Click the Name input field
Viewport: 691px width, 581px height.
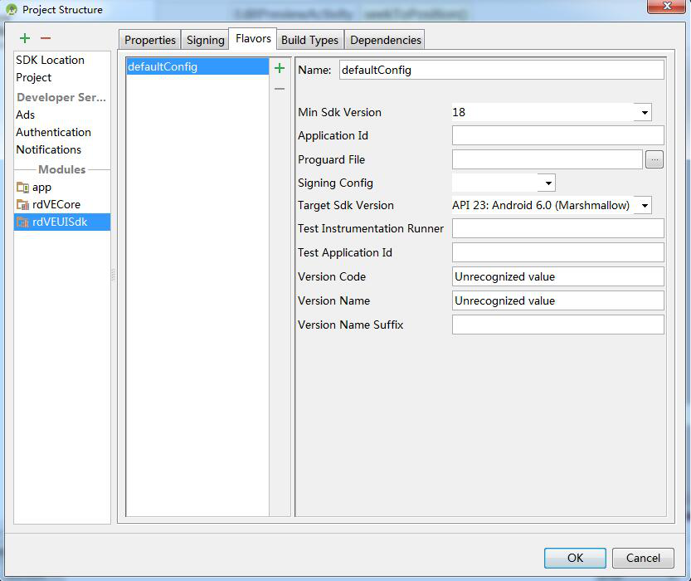coord(502,70)
